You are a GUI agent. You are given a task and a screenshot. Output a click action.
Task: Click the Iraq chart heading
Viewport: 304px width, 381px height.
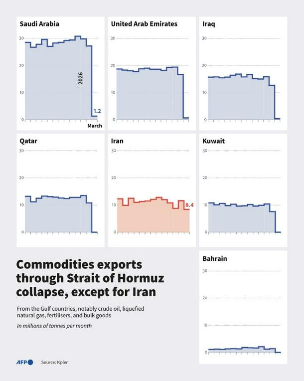coord(209,24)
